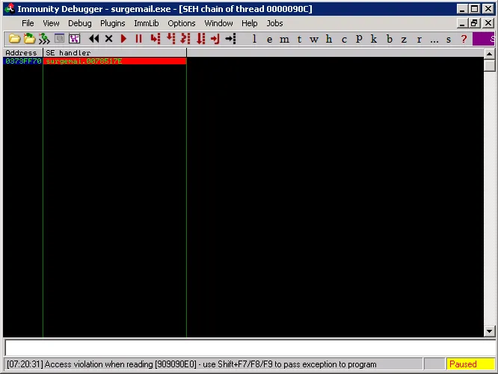Click the red question mark help icon
498x374 pixels.
coord(464,39)
